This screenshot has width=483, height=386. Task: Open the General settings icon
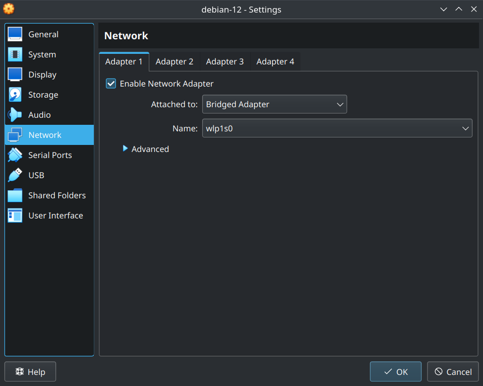[15, 34]
